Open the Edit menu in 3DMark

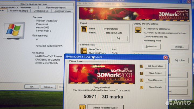[x=85, y=3]
